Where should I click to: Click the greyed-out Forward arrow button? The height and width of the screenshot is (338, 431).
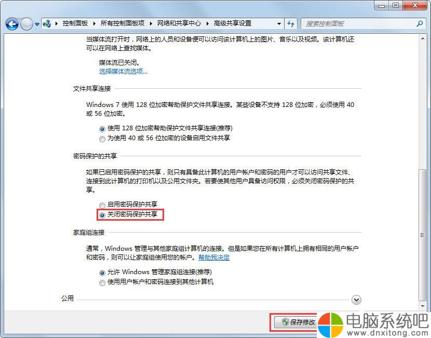point(26,24)
